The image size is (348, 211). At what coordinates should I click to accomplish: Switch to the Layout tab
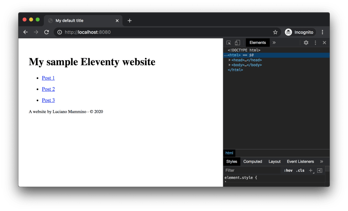(x=274, y=162)
